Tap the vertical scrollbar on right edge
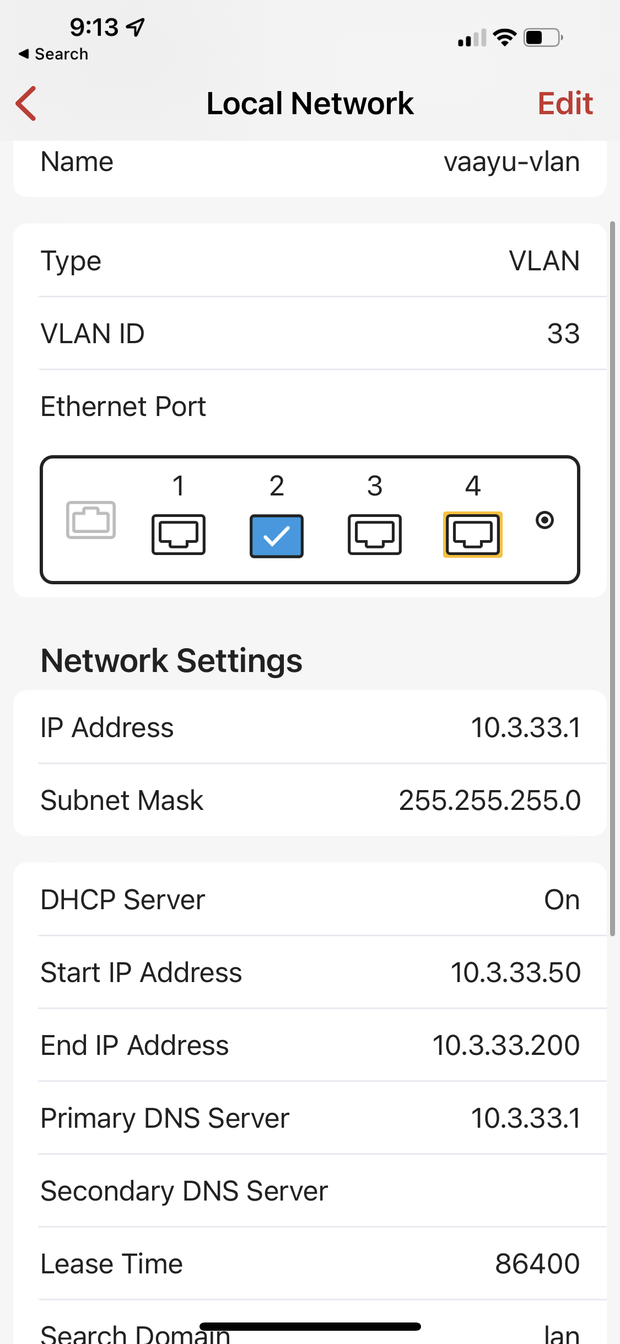This screenshot has width=620, height=1344. tap(612, 578)
